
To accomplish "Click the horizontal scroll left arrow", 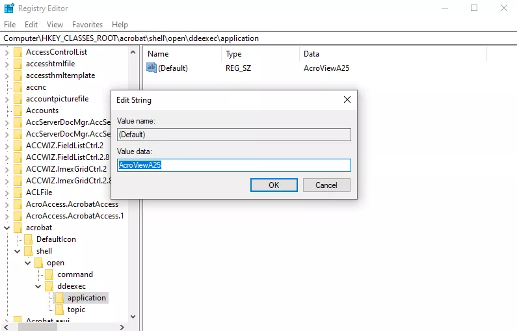I will 6,327.
